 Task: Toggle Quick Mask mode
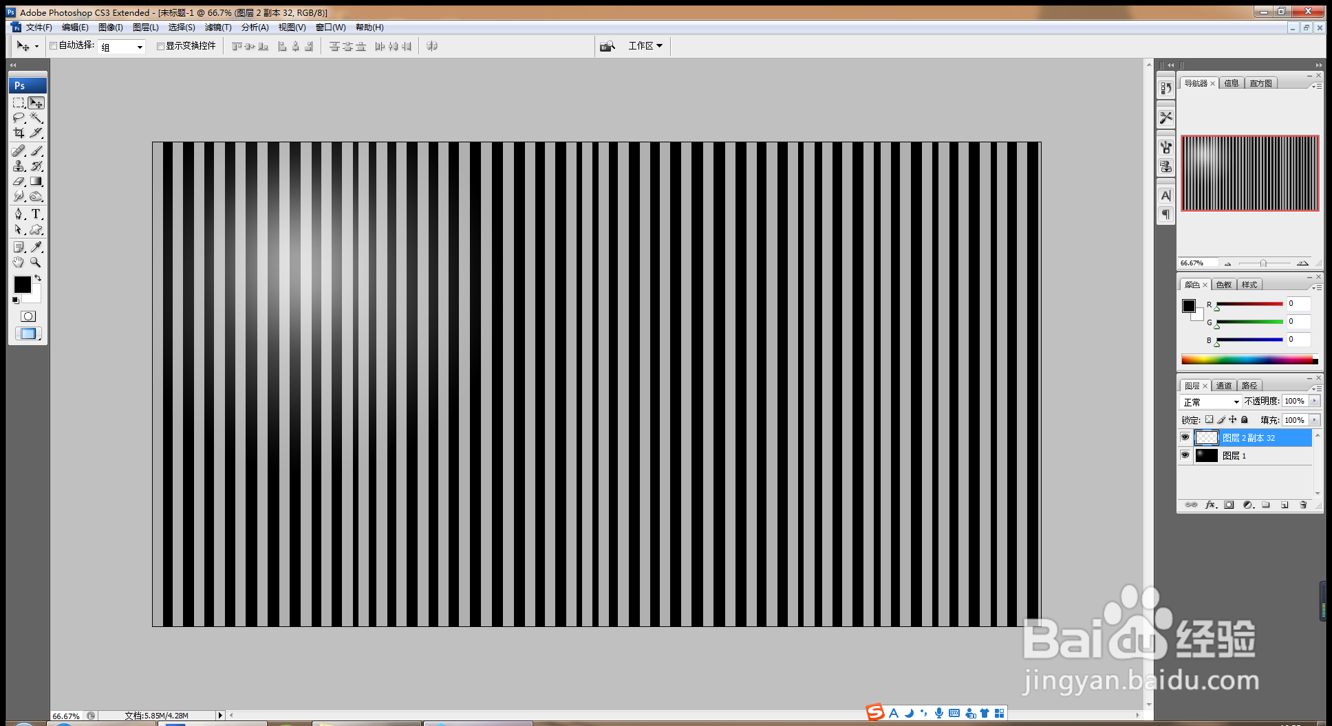(x=28, y=316)
